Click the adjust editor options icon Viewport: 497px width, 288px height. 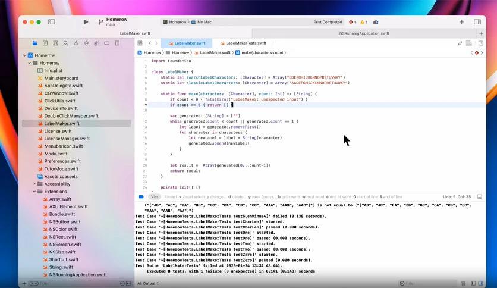468,43
